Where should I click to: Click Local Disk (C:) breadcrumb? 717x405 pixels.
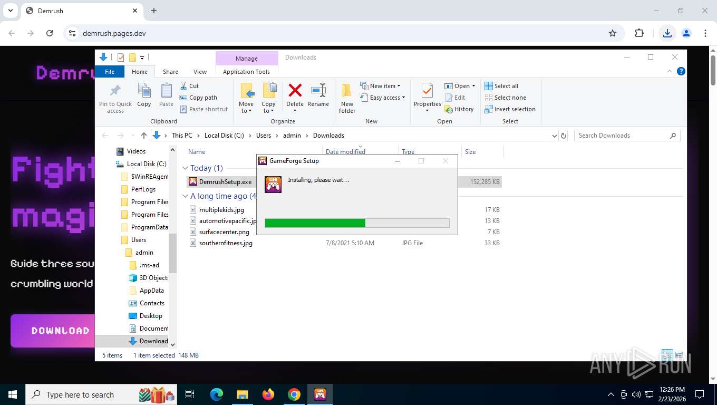(224, 136)
